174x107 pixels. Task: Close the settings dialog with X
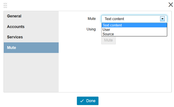coord(171,5)
